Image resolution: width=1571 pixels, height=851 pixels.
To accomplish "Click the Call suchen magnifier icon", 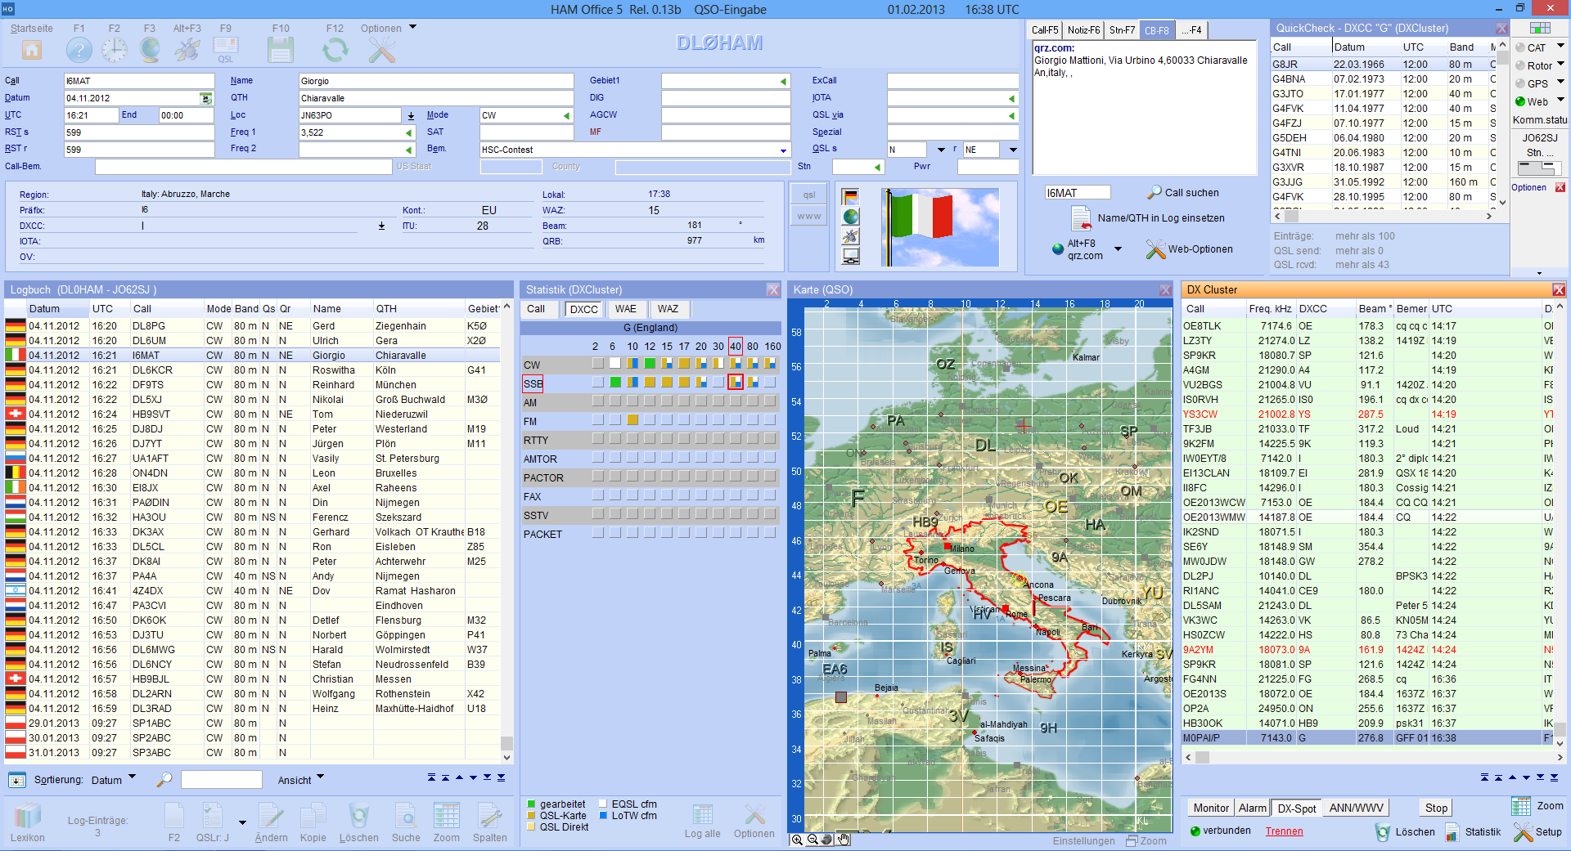I will 1154,192.
